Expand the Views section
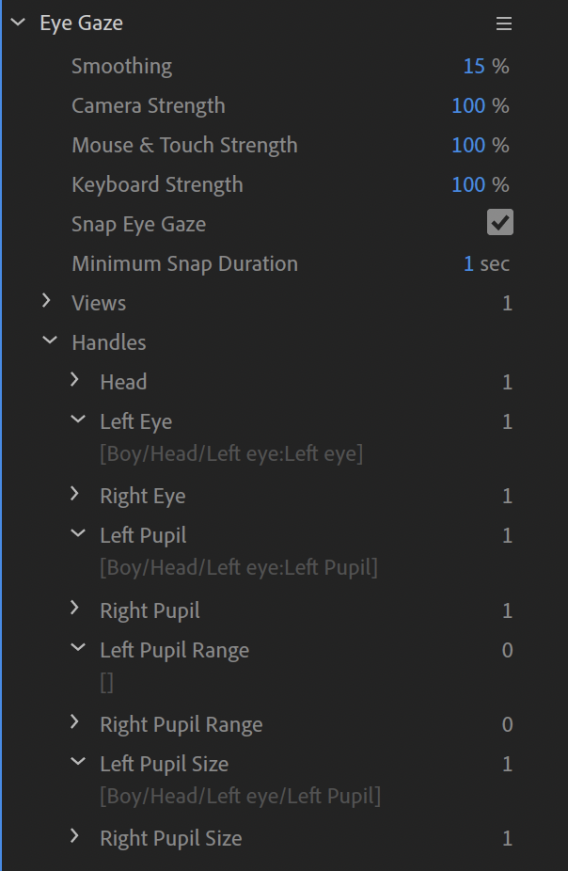The height and width of the screenshot is (871, 568). tap(47, 302)
